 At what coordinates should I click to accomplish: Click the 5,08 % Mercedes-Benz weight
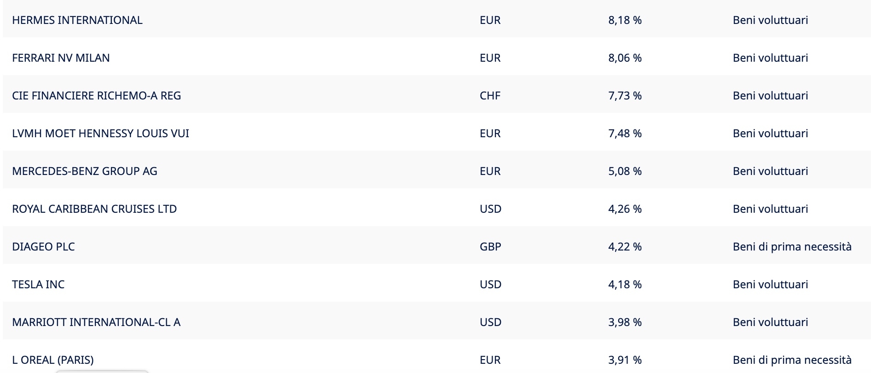[x=625, y=171]
